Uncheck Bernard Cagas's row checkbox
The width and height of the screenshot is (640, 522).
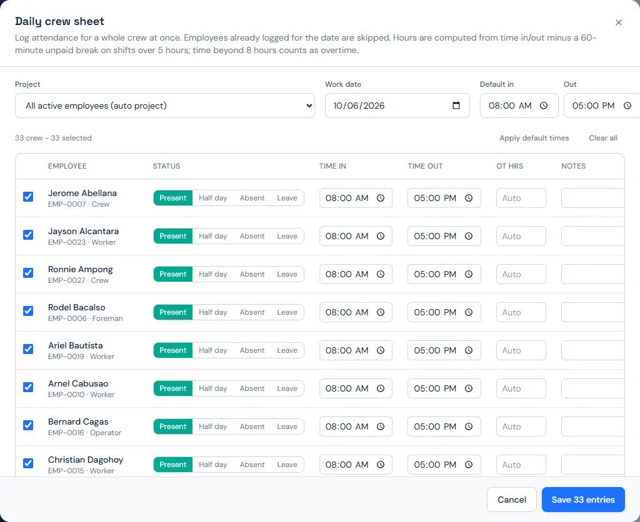click(28, 425)
